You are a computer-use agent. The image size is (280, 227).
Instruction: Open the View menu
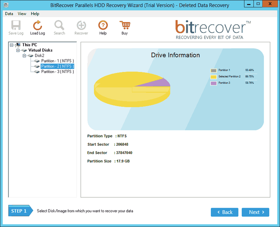pyautogui.click(x=22, y=14)
